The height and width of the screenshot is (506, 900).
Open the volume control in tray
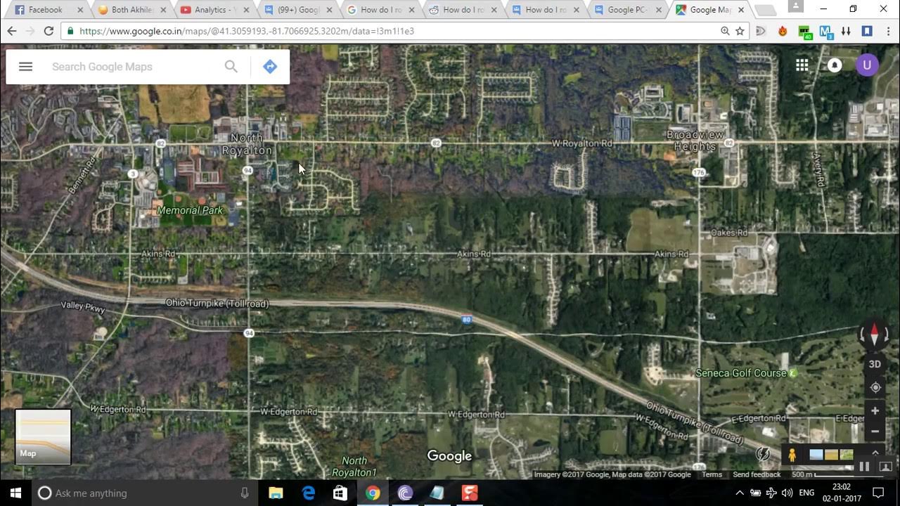pos(787,493)
